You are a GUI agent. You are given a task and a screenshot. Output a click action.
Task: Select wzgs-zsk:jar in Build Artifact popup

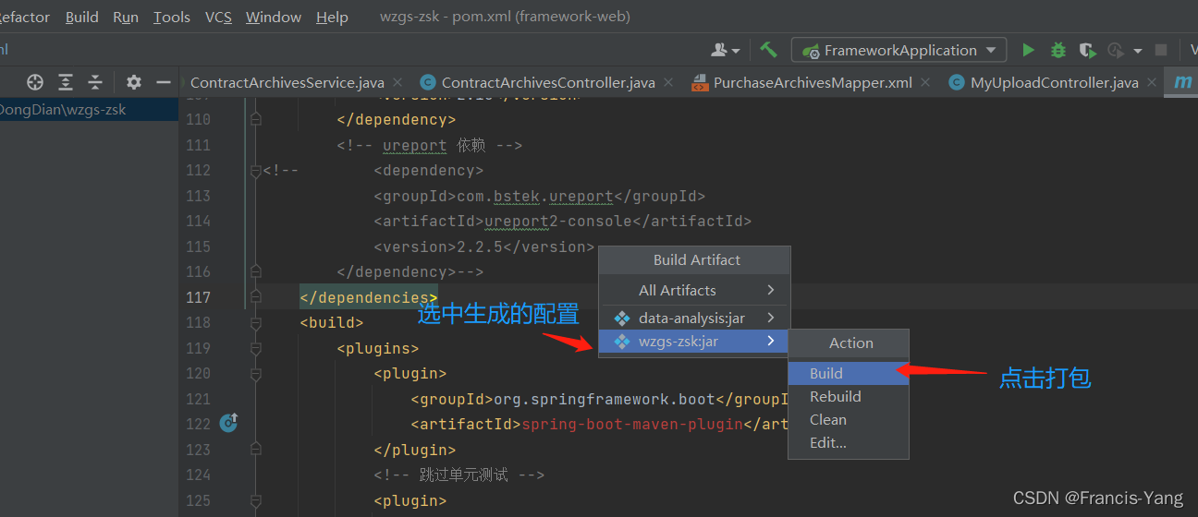[x=694, y=342]
